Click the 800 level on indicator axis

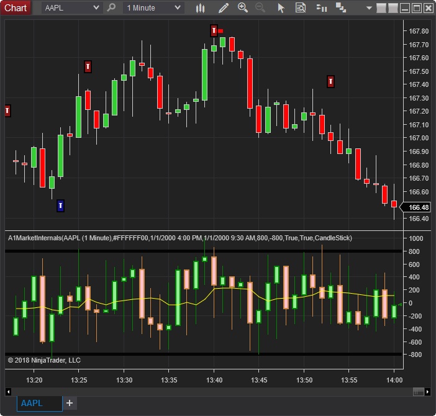(414, 251)
